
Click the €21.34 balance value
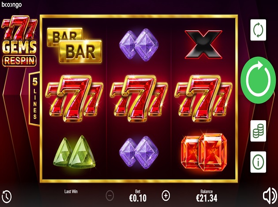(x=207, y=198)
